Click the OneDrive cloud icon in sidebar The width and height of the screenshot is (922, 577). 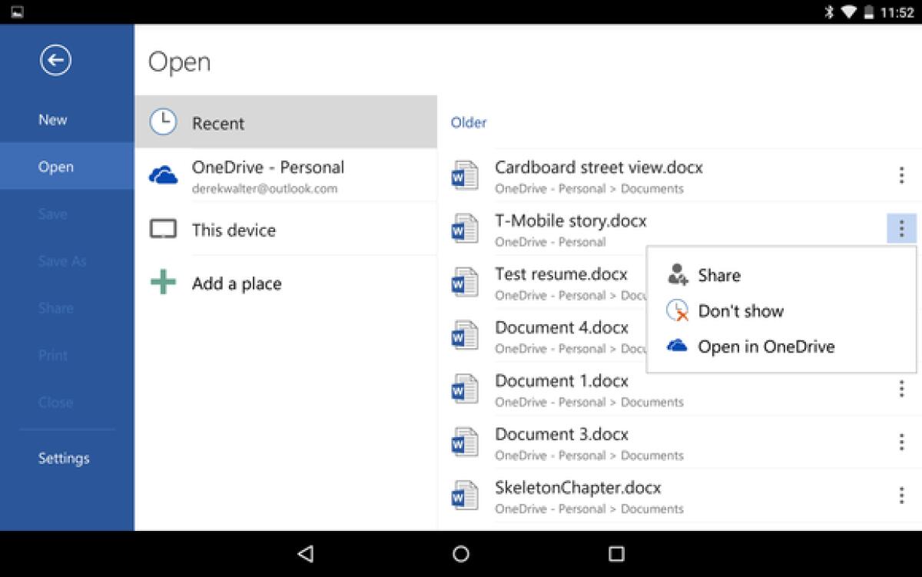click(163, 174)
